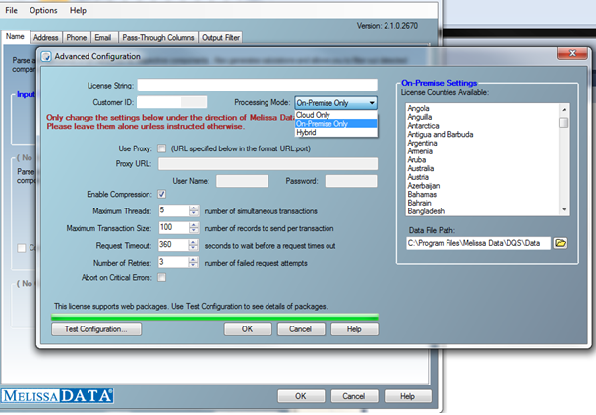Select Bangladesh in the countries list
596x415 pixels.
pyautogui.click(x=426, y=211)
